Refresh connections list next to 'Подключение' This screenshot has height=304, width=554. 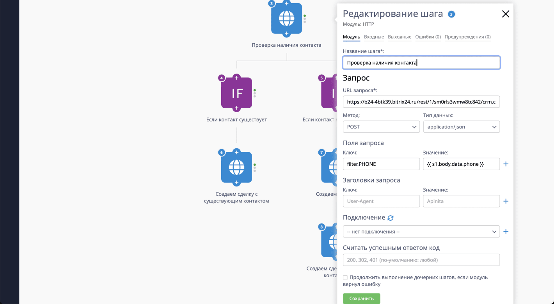(391, 218)
